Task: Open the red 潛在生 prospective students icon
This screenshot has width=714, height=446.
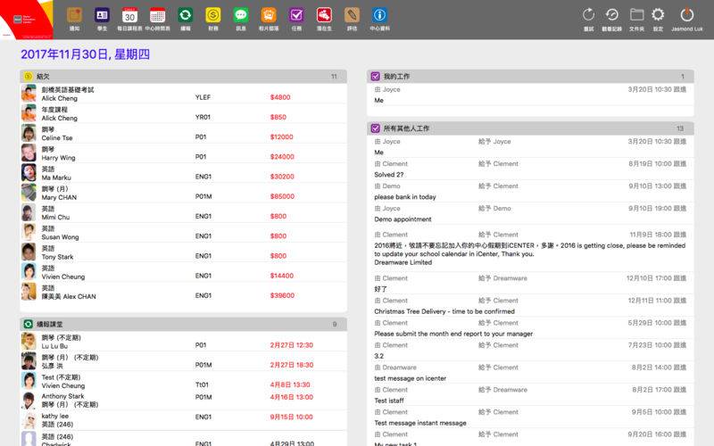Action: 324,15
